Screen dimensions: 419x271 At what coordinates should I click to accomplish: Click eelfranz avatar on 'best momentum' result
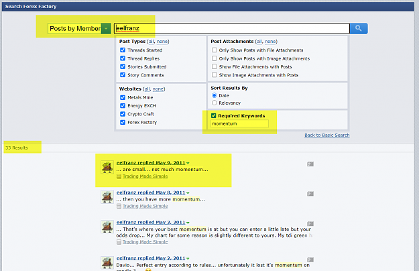[107, 227]
